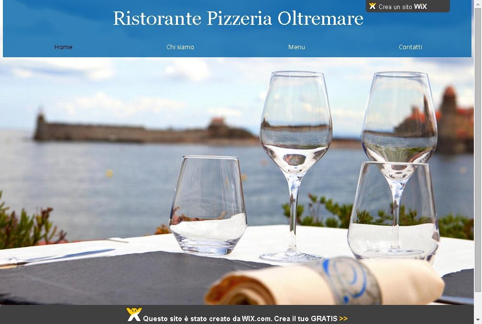Click the Wix icon in the top badge
The width and height of the screenshot is (482, 324).
pyautogui.click(x=372, y=6)
